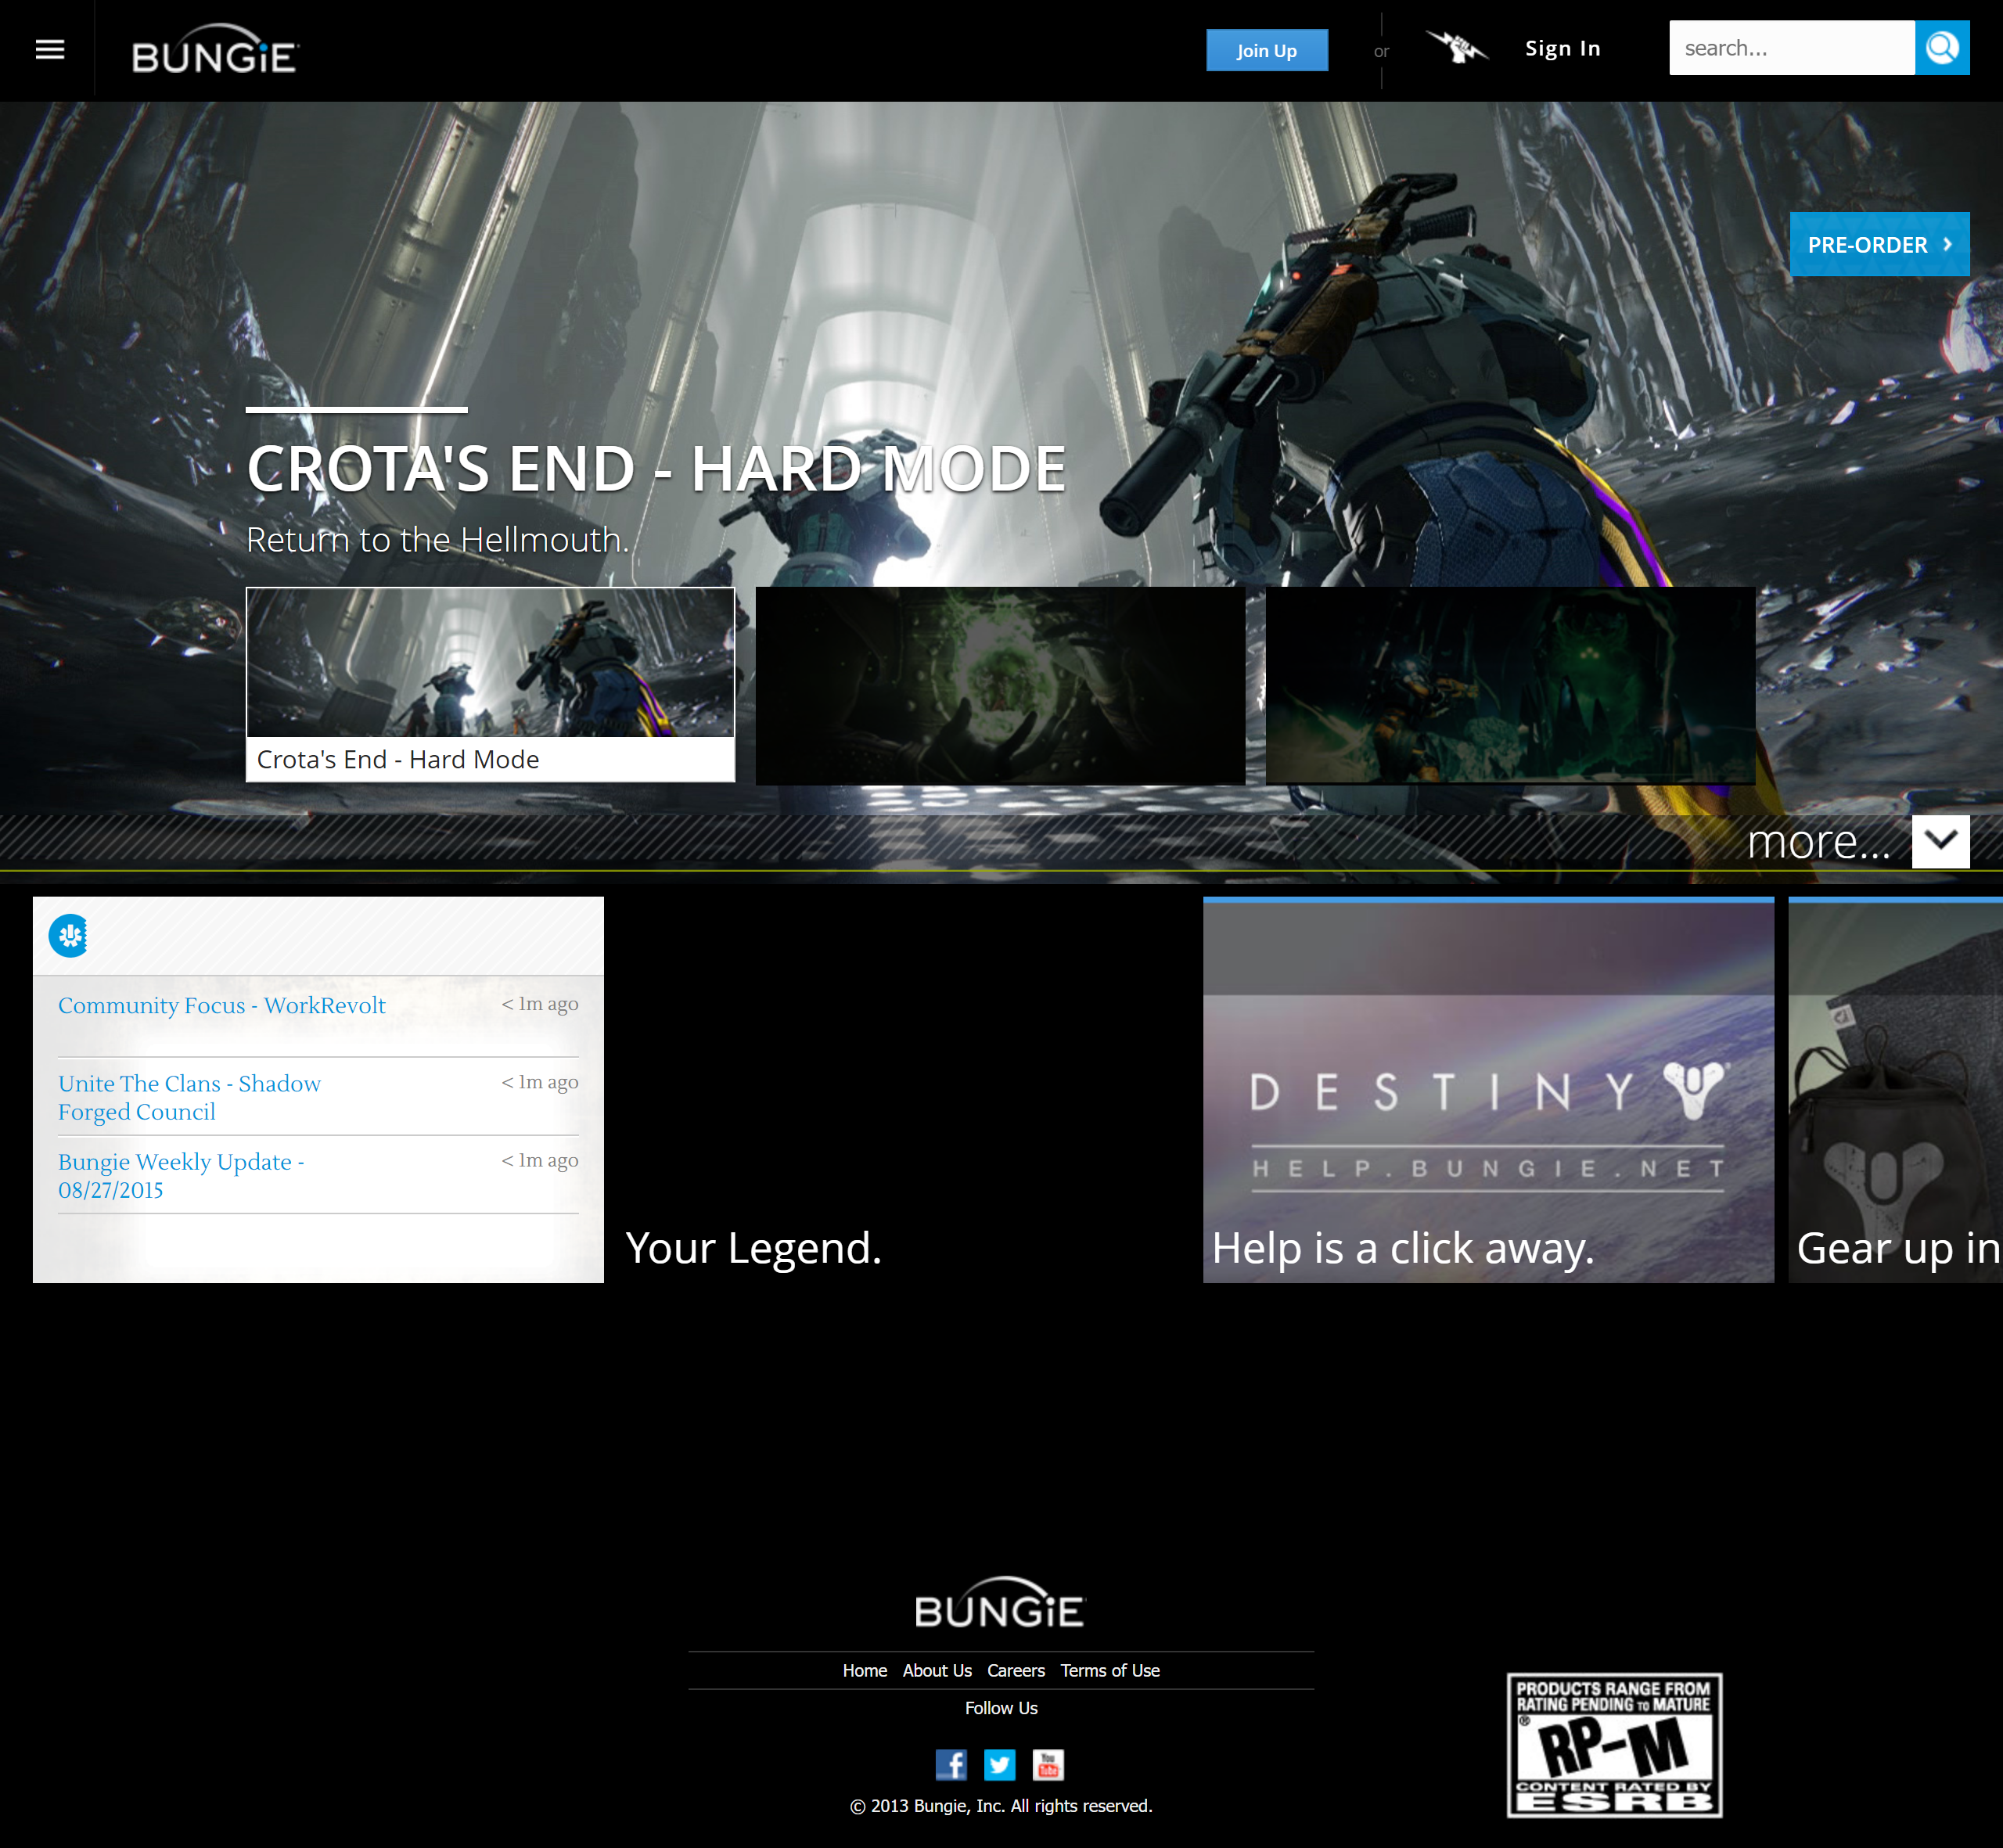Select the green orb slide thumbnail
The image size is (2003, 1848).
[x=1000, y=685]
